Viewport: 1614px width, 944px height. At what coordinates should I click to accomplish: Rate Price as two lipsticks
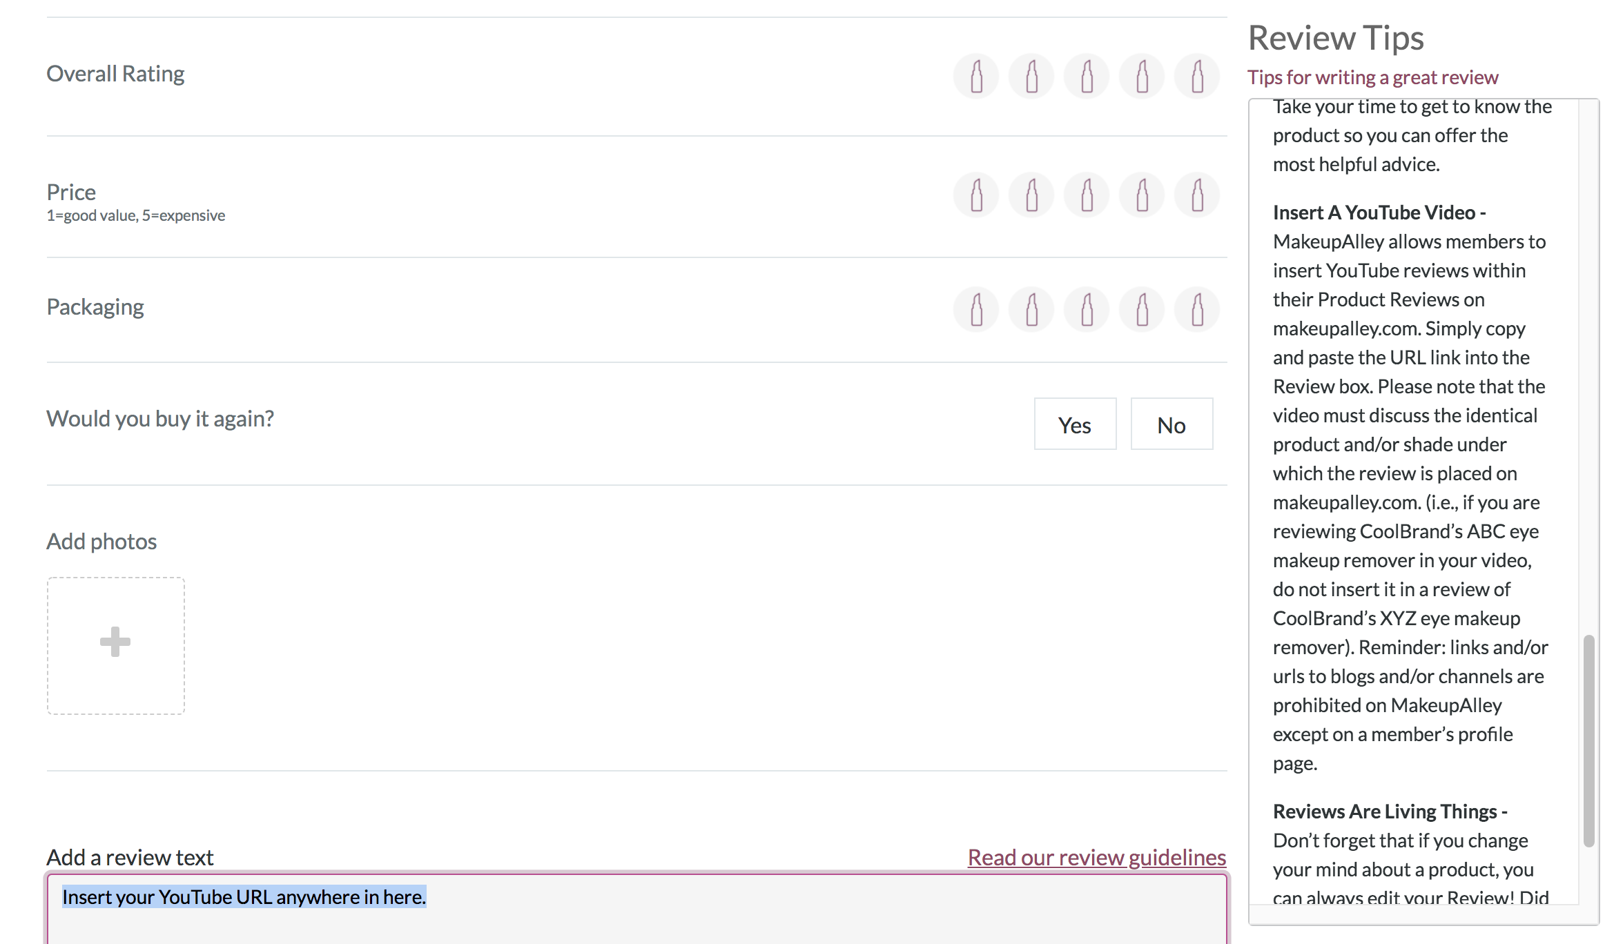tap(1031, 195)
